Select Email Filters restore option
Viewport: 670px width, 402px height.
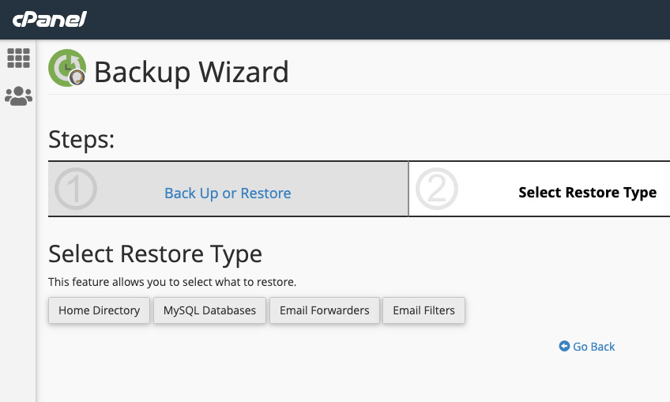pos(423,310)
